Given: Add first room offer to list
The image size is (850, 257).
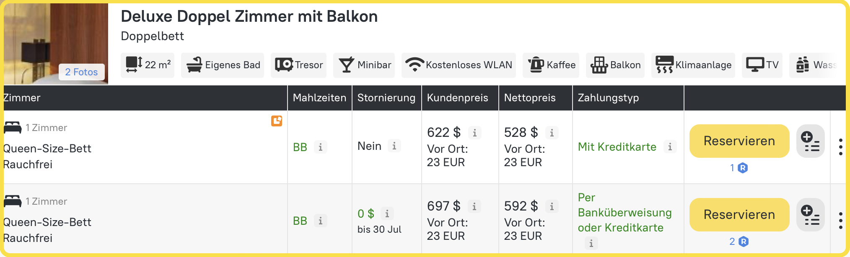Looking at the screenshot, I should [x=810, y=141].
